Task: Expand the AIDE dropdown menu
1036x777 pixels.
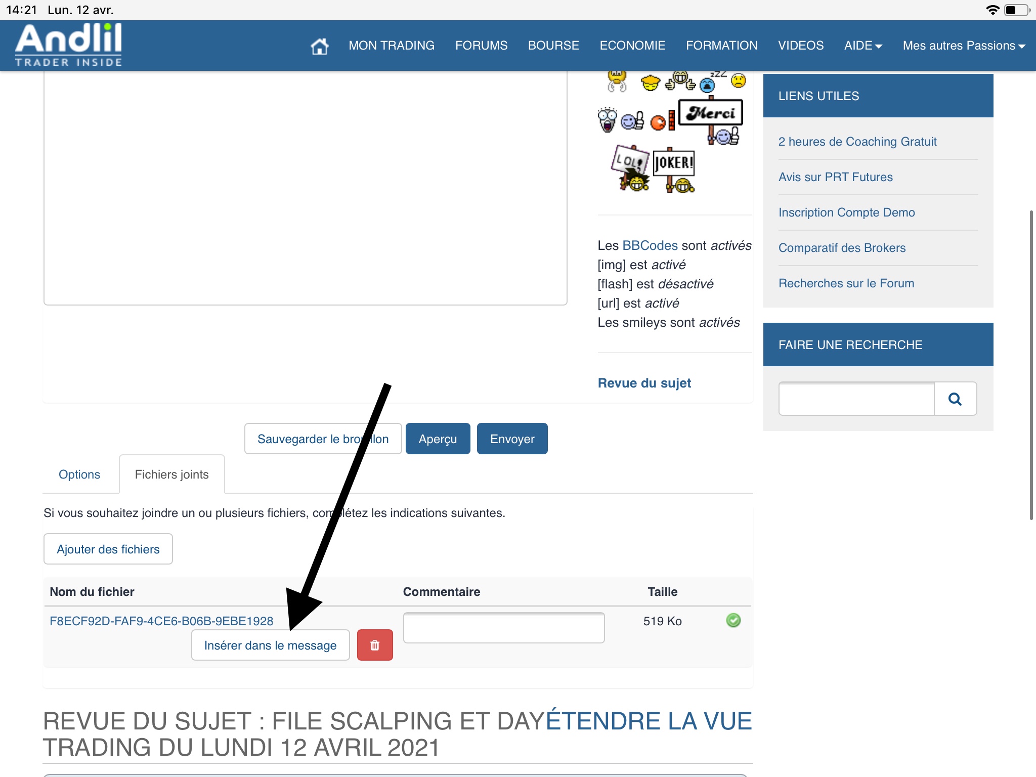Action: (x=862, y=46)
